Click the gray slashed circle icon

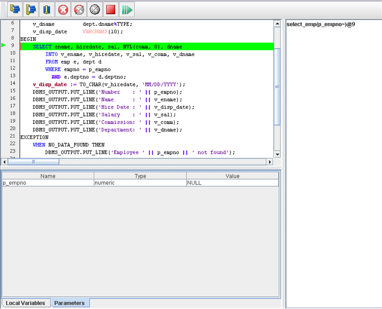(95, 9)
